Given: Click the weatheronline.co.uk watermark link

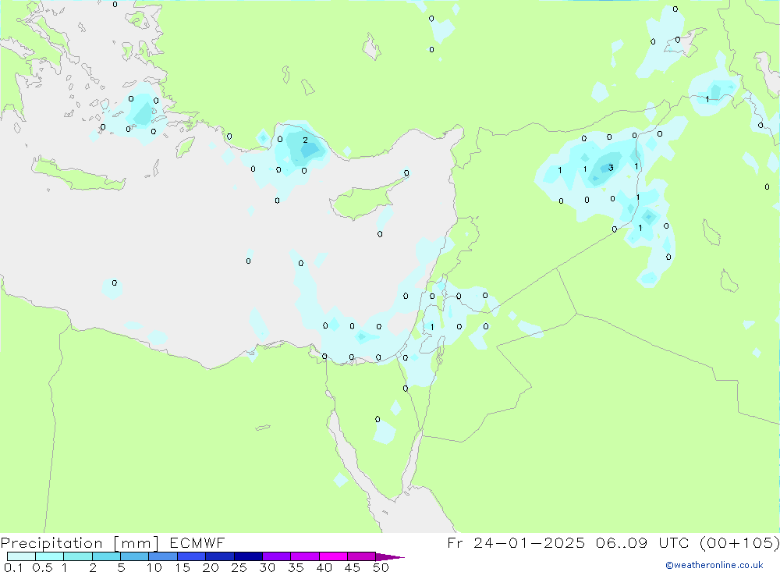Looking at the screenshot, I should [714, 565].
